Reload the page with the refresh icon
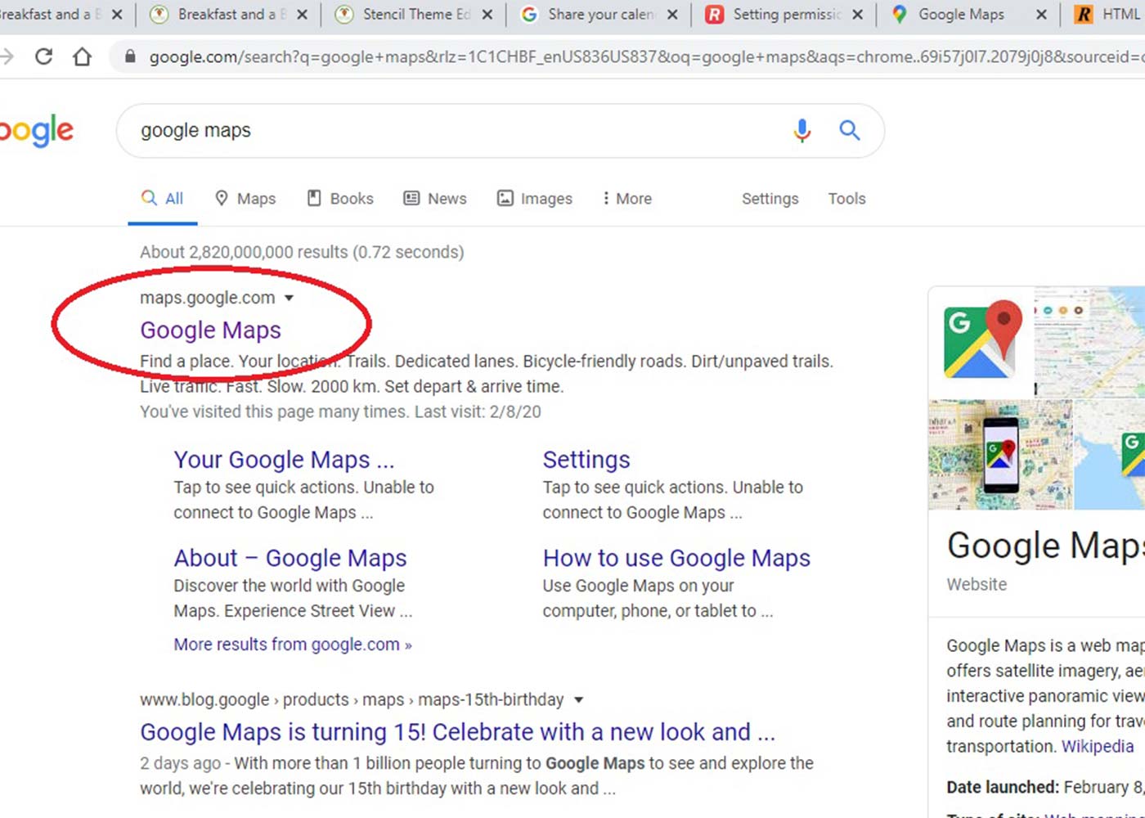This screenshot has width=1145, height=818. (44, 56)
